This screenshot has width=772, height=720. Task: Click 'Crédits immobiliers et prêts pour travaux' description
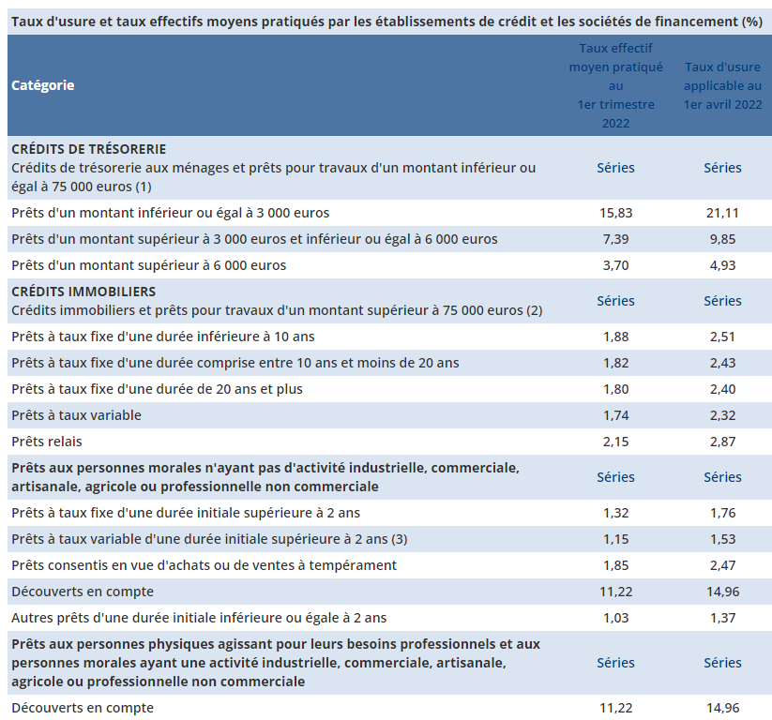277,310
